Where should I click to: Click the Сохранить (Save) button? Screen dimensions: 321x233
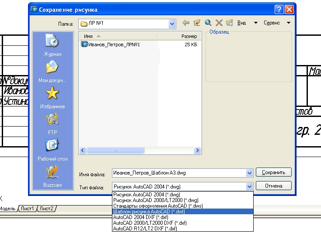click(273, 172)
